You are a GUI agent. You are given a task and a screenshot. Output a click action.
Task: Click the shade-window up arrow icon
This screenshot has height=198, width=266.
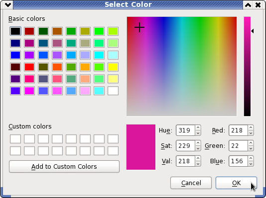coord(248,5)
